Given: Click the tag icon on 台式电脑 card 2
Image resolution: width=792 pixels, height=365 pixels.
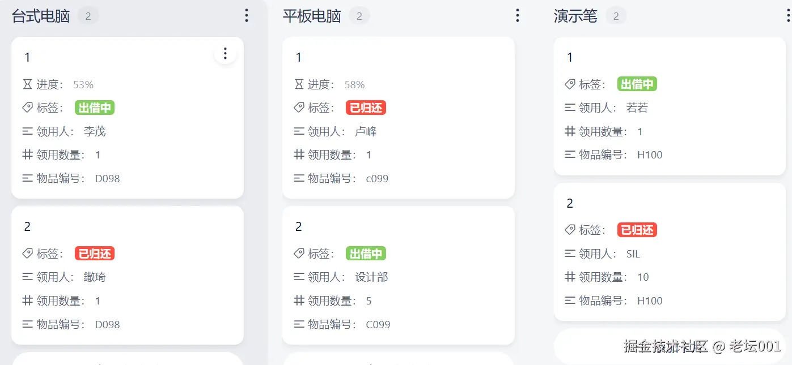Looking at the screenshot, I should (28, 254).
